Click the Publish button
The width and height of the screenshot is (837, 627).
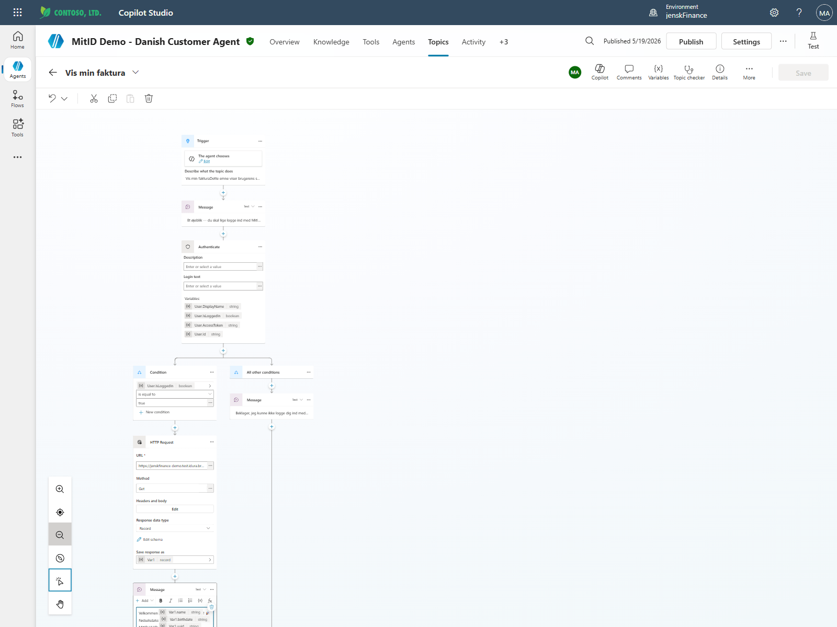point(691,41)
